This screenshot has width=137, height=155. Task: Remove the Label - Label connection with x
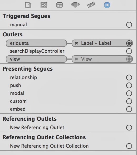coord(76,43)
